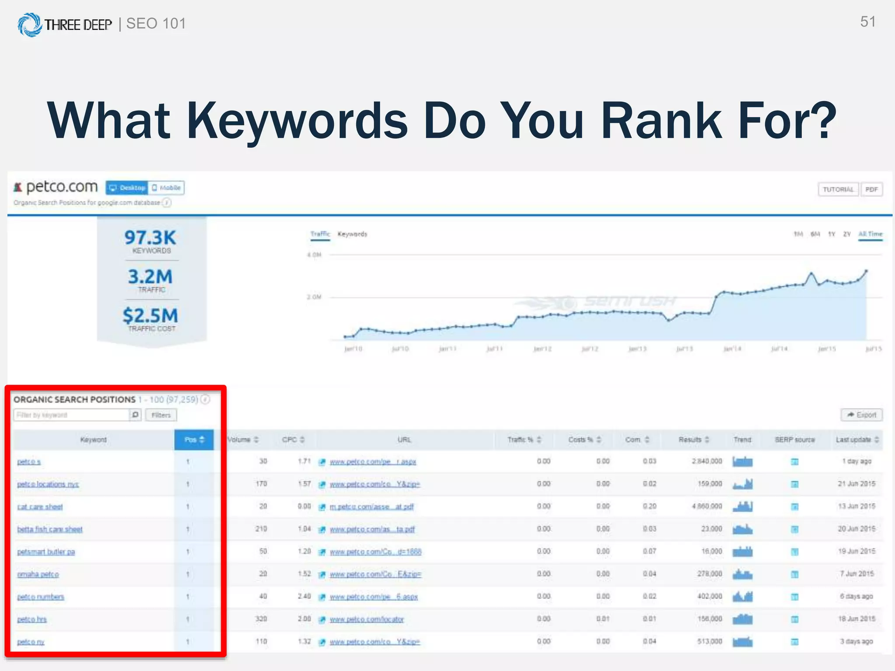
Task: Set chart range to 2Y
Action: pos(847,234)
